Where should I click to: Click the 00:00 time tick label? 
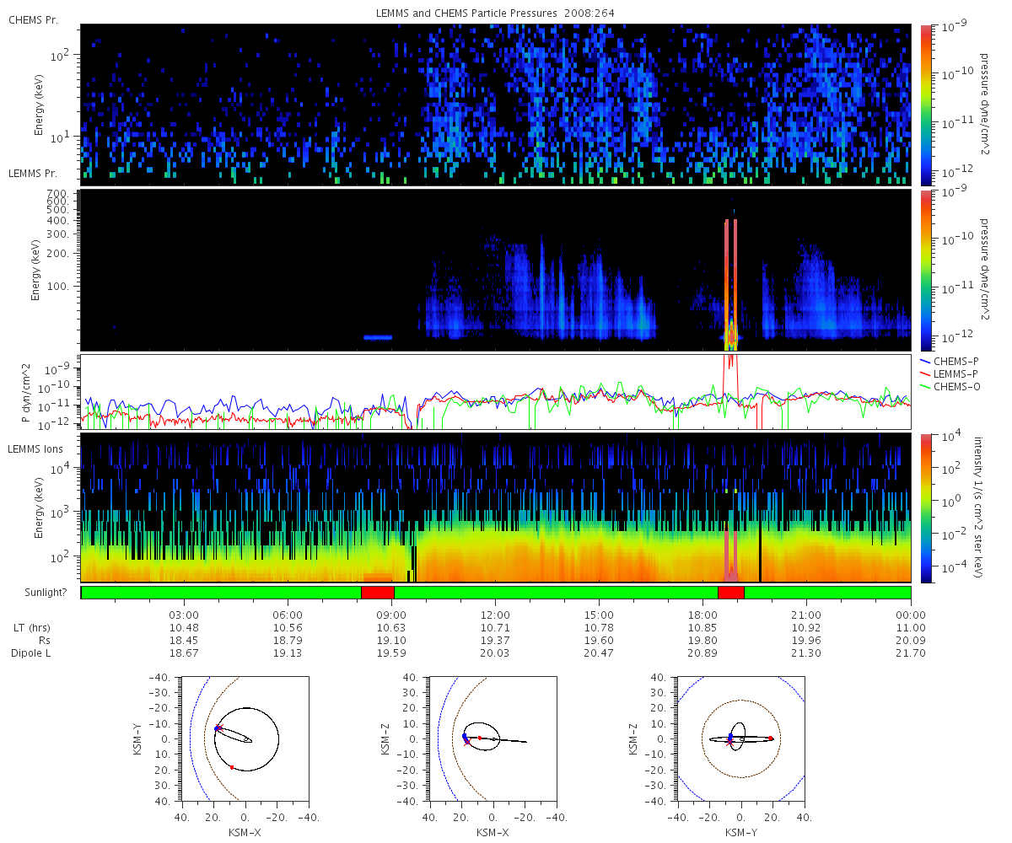pos(911,615)
